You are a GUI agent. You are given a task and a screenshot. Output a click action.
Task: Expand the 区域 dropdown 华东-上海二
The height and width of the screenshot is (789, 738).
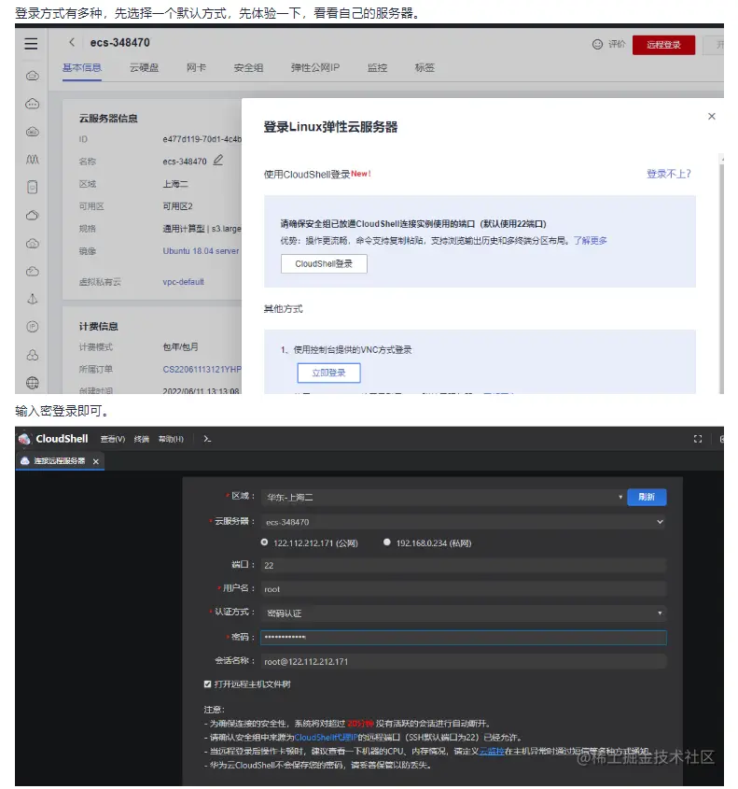pos(444,497)
